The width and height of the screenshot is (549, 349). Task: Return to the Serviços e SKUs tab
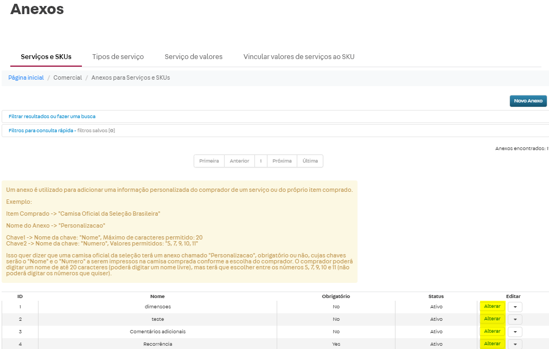[46, 56]
